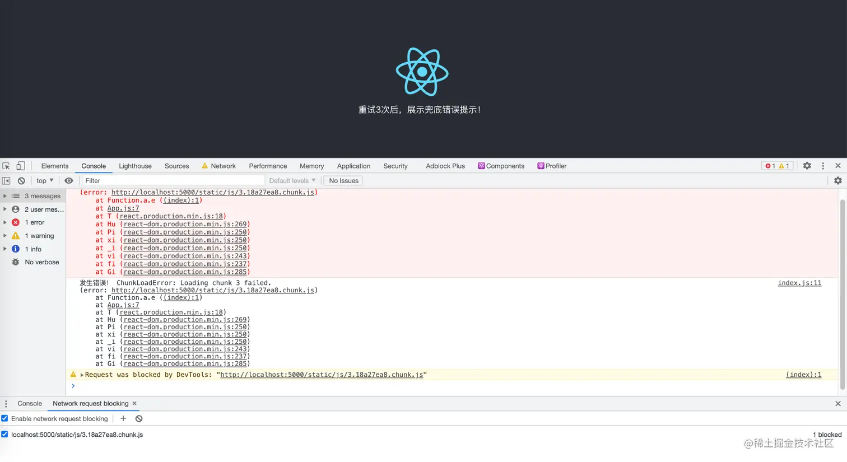This screenshot has width=847, height=462.
Task: Open DevTools settings gear in the tab bar
Action: [x=807, y=166]
